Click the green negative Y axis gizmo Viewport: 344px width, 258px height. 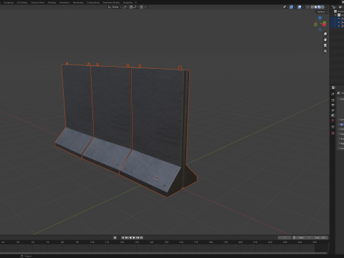[x=315, y=24]
